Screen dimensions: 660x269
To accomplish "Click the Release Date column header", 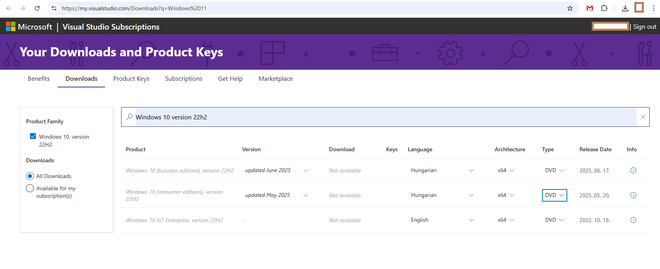I will 595,149.
